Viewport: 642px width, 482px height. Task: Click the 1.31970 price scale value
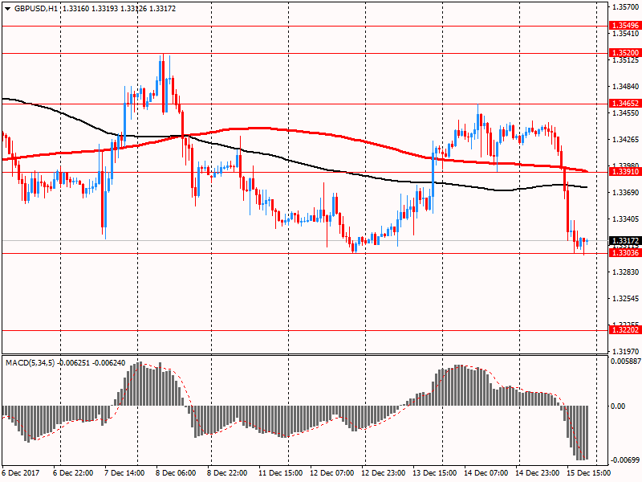pyautogui.click(x=625, y=351)
